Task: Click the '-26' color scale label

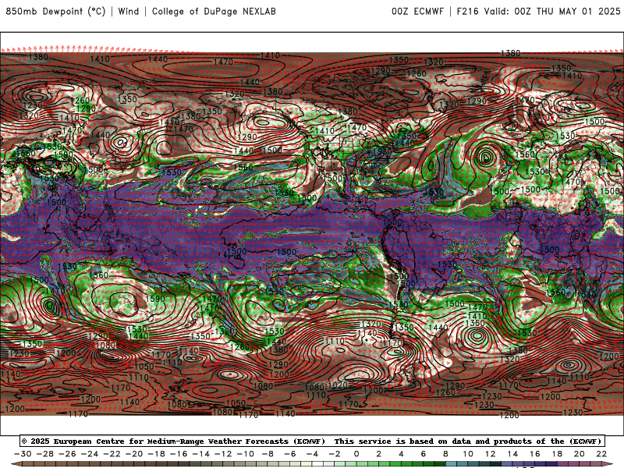Action: point(67,454)
